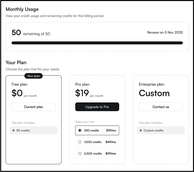The height and width of the screenshot is (172, 194).
Task: Click the Renews on 5 Nov 2025 text
Action: click(165, 33)
